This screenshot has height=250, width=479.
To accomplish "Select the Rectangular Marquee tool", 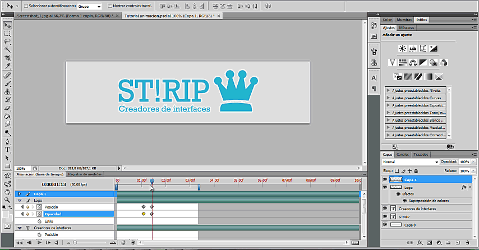I will pos(7,34).
